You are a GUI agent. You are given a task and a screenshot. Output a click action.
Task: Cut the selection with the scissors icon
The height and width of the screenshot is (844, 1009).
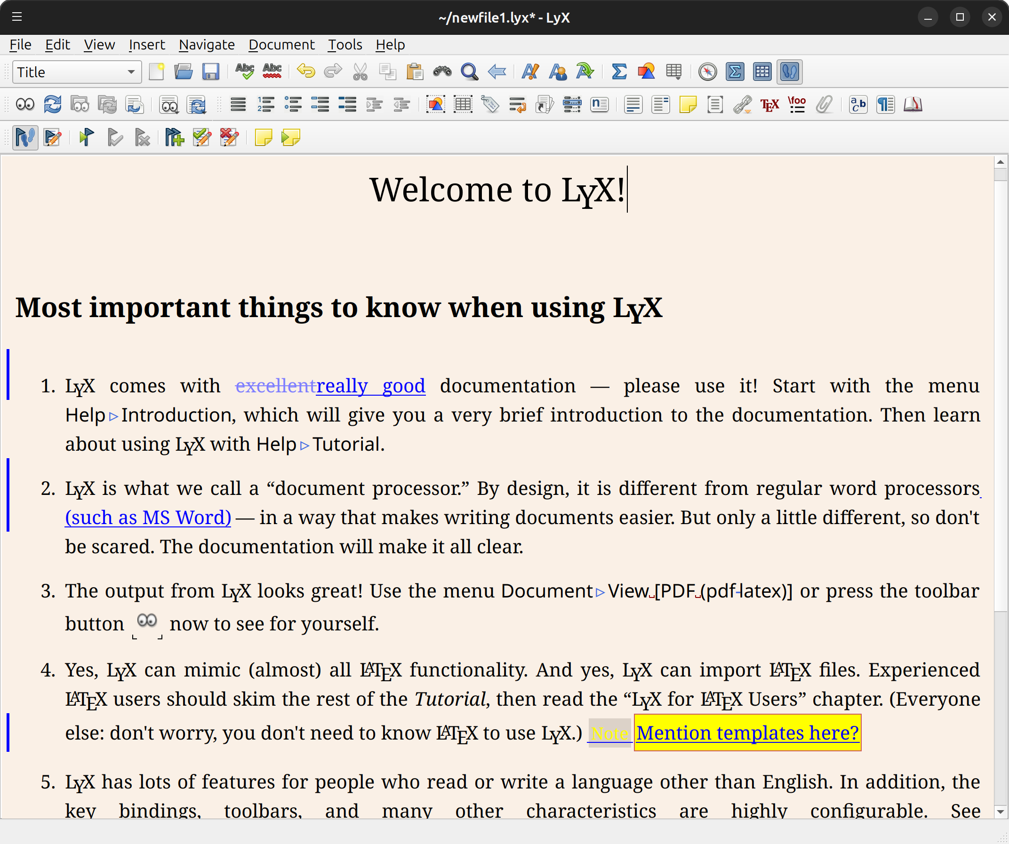[360, 72]
